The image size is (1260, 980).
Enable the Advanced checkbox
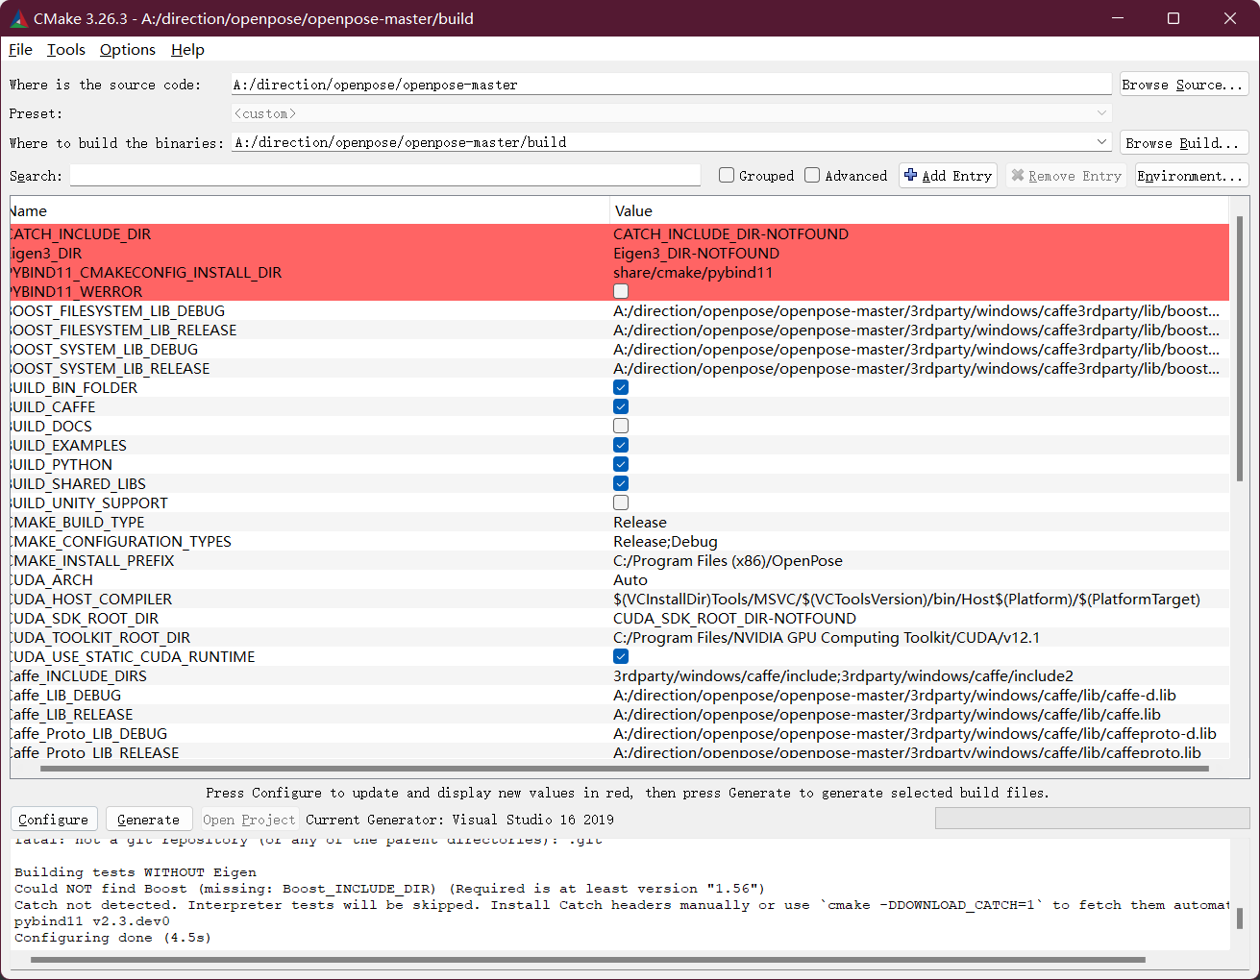click(x=812, y=175)
